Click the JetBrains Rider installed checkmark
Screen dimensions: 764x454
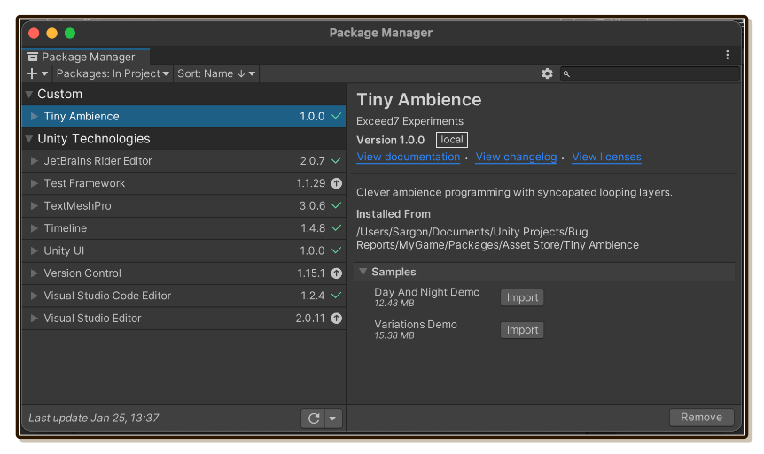[336, 160]
